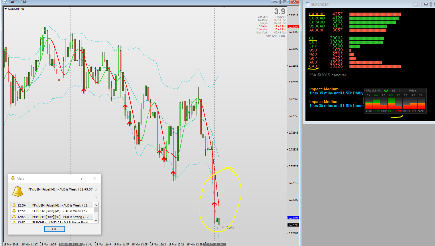Click the bell icon beside the 'EUR is Strong' list row
Viewport: 435px width, 246px height.
(x=14, y=217)
